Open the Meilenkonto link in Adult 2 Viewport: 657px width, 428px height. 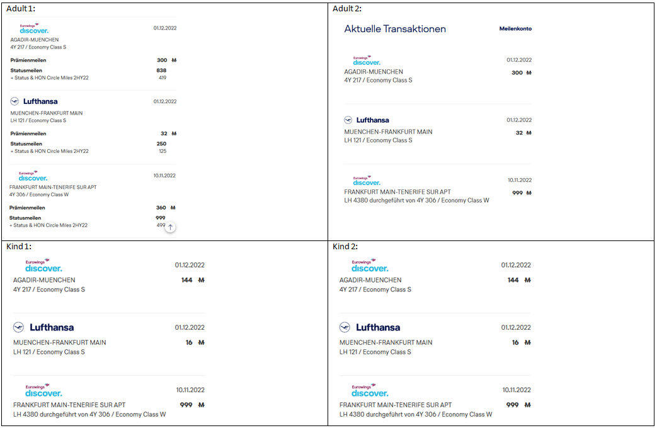(x=515, y=29)
